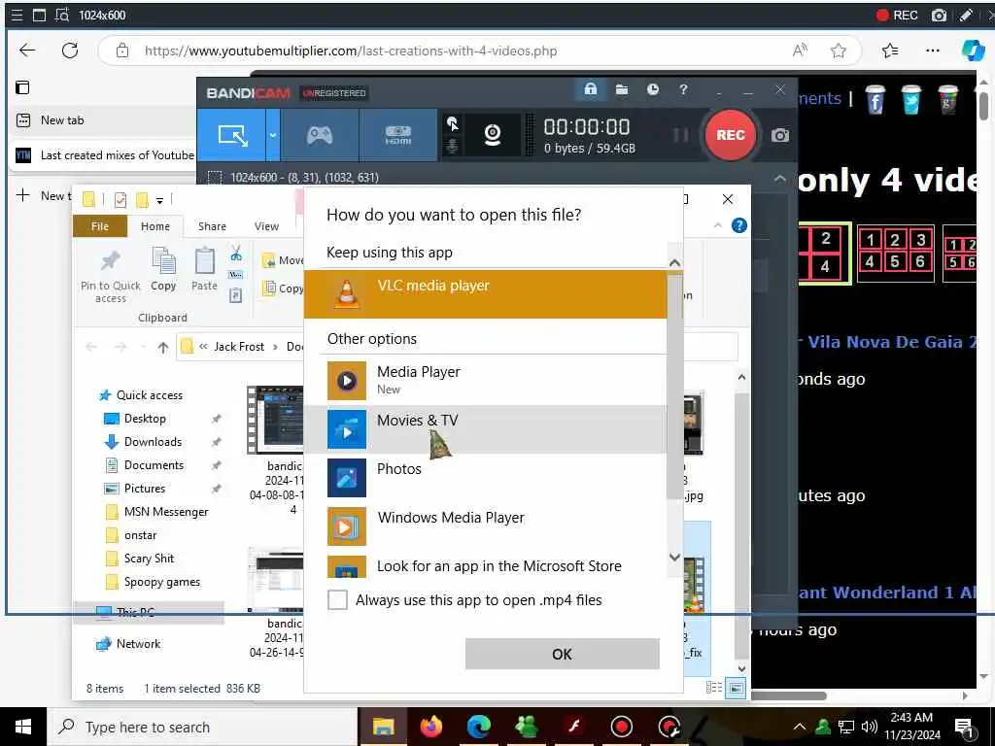Click Bandicam pause button
The height and width of the screenshot is (746, 995).
pos(681,134)
